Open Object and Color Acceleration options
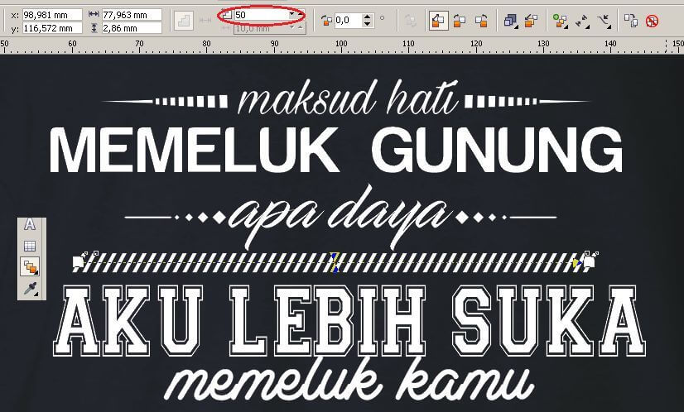This screenshot has width=684, height=412. tap(510, 21)
